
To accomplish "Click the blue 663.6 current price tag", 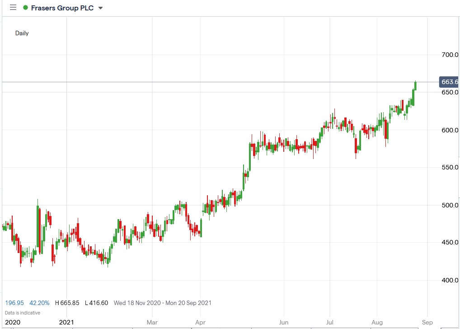I will [x=449, y=82].
